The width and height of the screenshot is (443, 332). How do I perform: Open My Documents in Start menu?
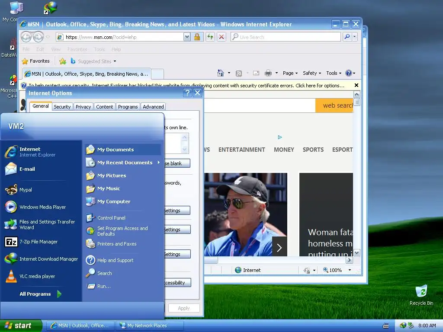click(123, 149)
